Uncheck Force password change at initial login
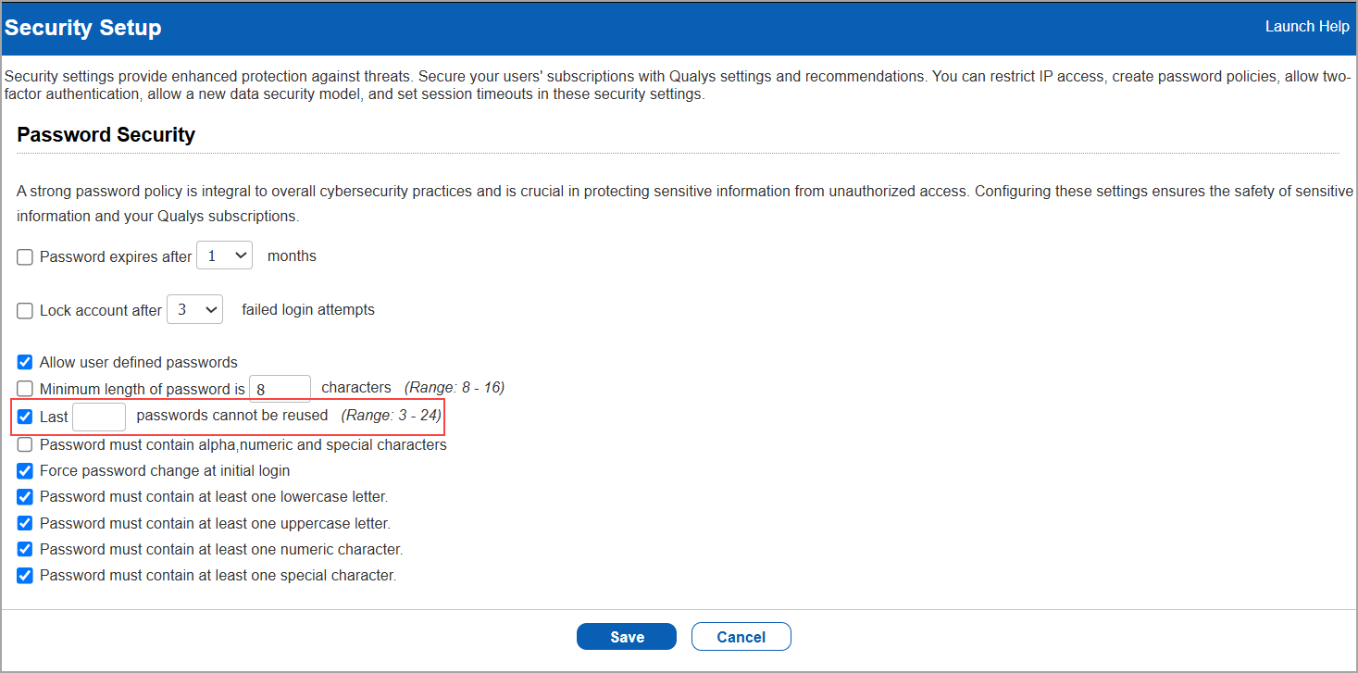This screenshot has width=1358, height=673. point(25,470)
